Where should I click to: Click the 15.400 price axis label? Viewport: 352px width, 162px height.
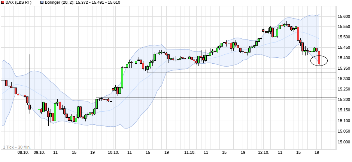tap(344, 58)
